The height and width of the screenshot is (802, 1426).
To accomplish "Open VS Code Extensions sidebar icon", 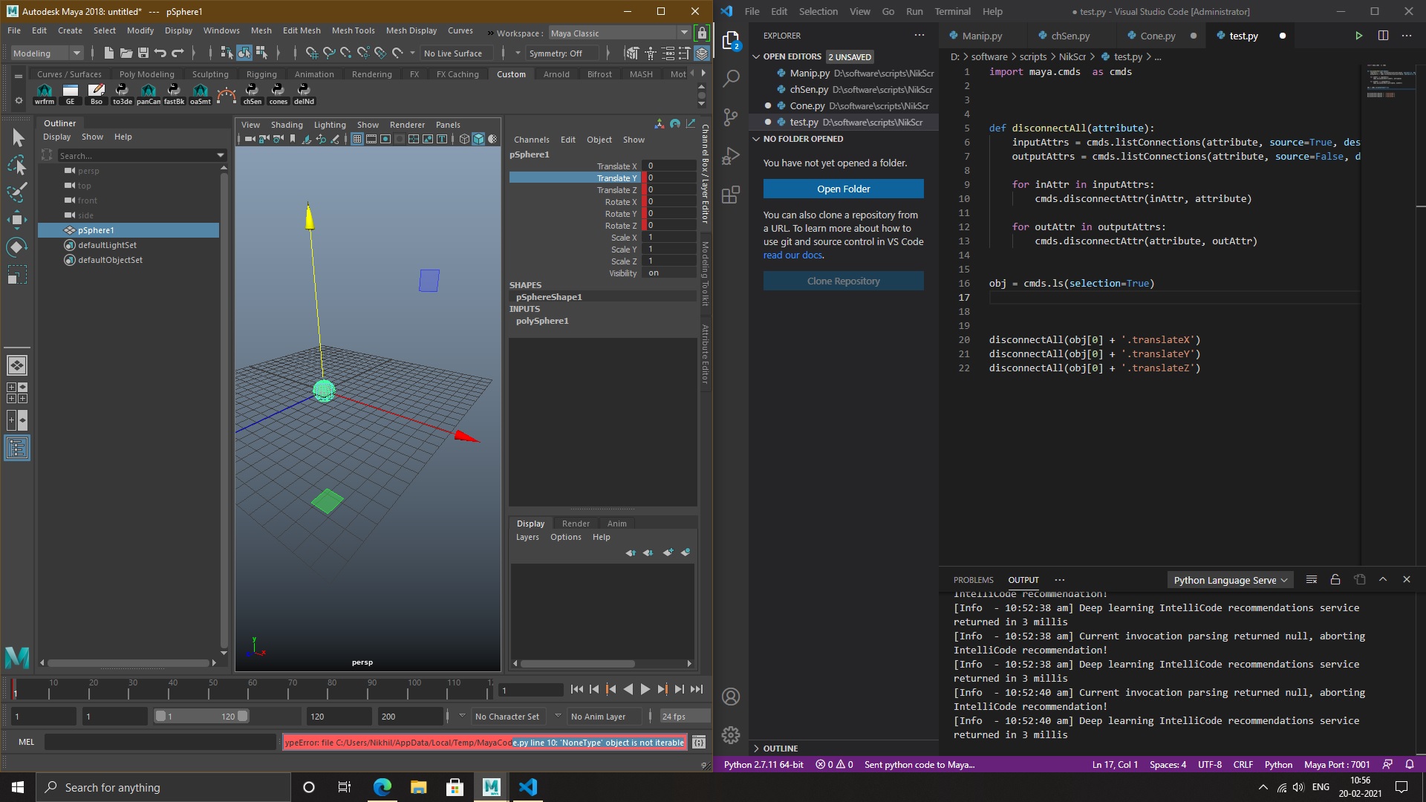I will point(731,195).
